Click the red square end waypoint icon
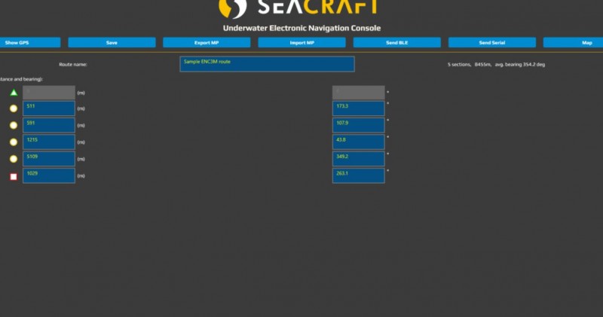This screenshot has width=603, height=317. (14, 176)
